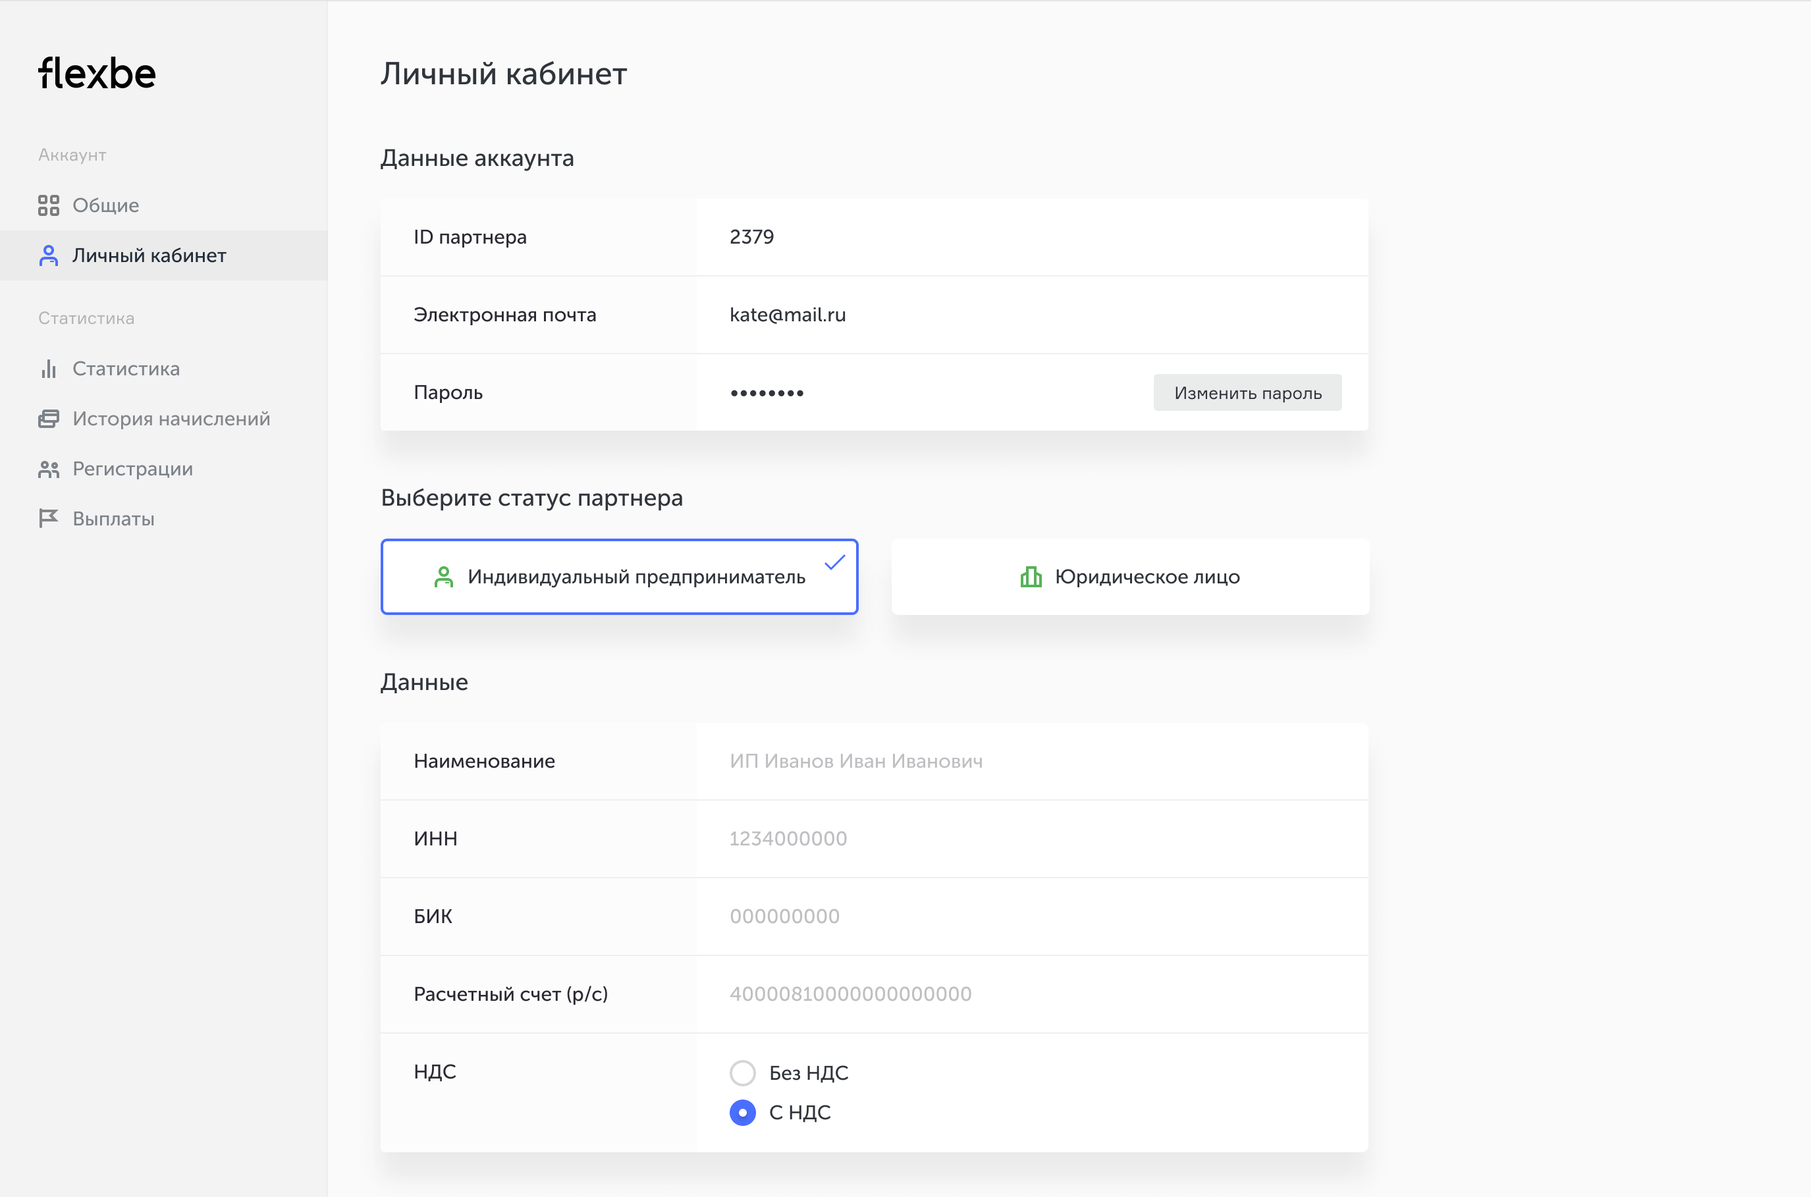
Task: Click the История начислений card icon
Action: click(x=48, y=419)
